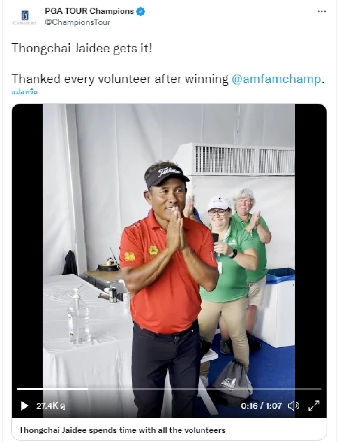Click the Titleist visor in the video
This screenshot has height=442, width=339.
(167, 174)
